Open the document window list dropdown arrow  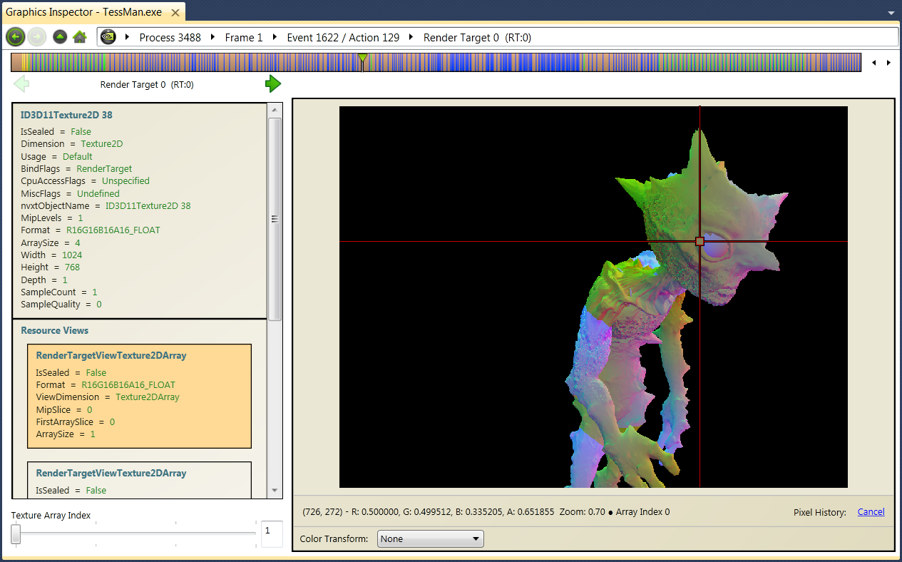tap(891, 13)
